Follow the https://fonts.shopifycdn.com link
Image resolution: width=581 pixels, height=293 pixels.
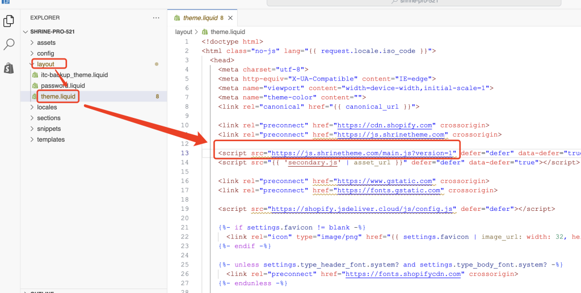click(403, 274)
